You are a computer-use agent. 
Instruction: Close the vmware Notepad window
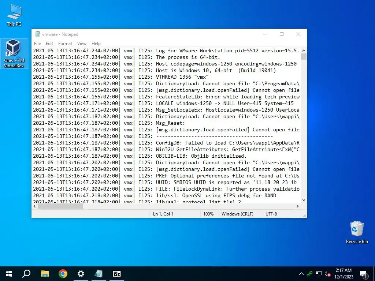tap(298, 34)
